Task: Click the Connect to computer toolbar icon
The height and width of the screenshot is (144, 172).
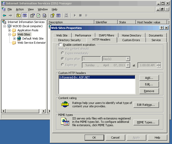Action: 67,16
